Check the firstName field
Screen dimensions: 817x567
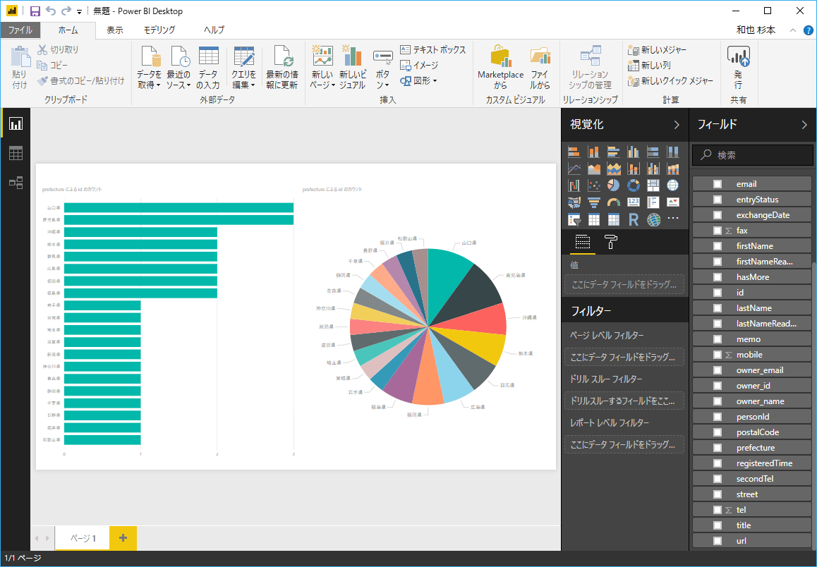[718, 245]
